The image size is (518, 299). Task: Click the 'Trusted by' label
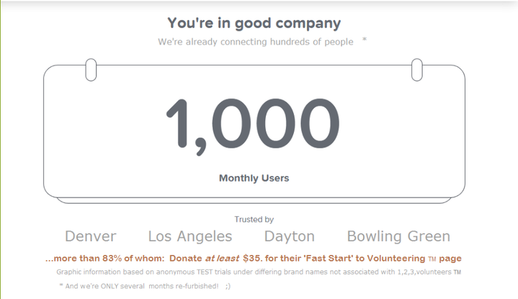point(254,219)
